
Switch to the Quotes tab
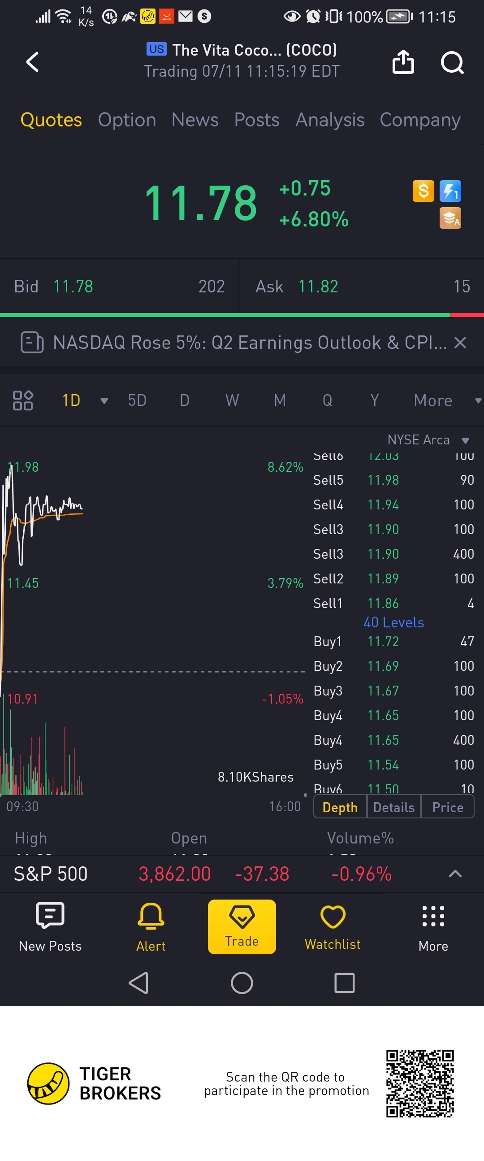tap(51, 120)
